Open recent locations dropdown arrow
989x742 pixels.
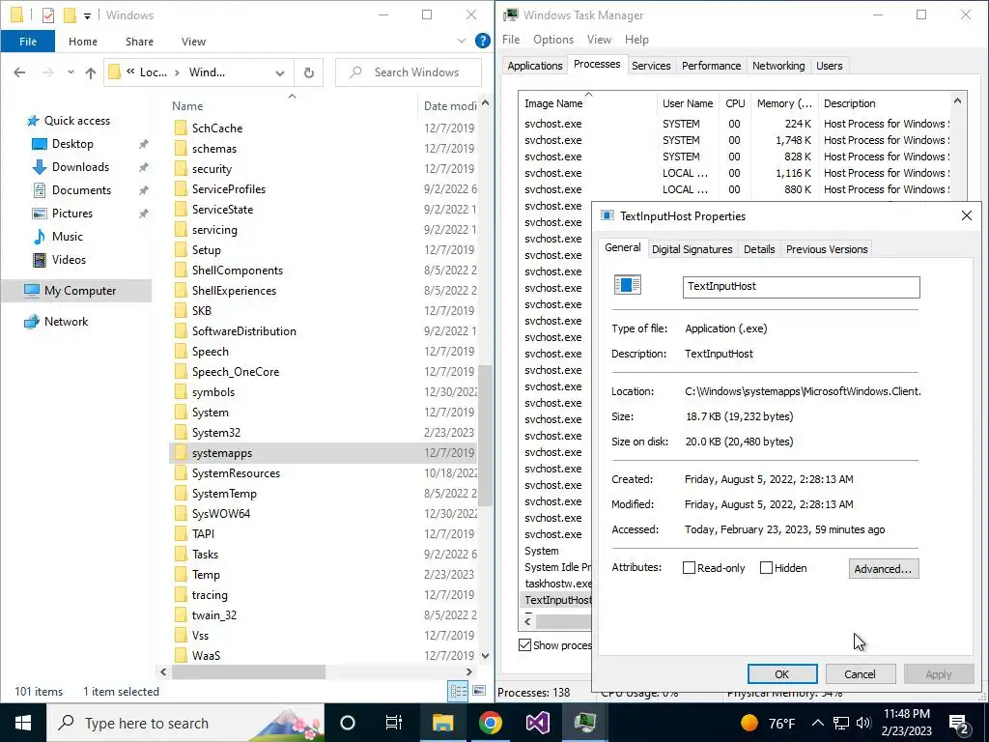(71, 72)
